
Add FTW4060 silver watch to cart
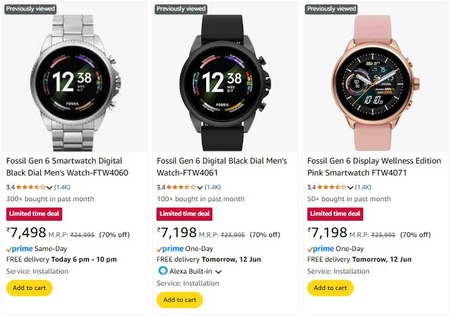click(30, 288)
